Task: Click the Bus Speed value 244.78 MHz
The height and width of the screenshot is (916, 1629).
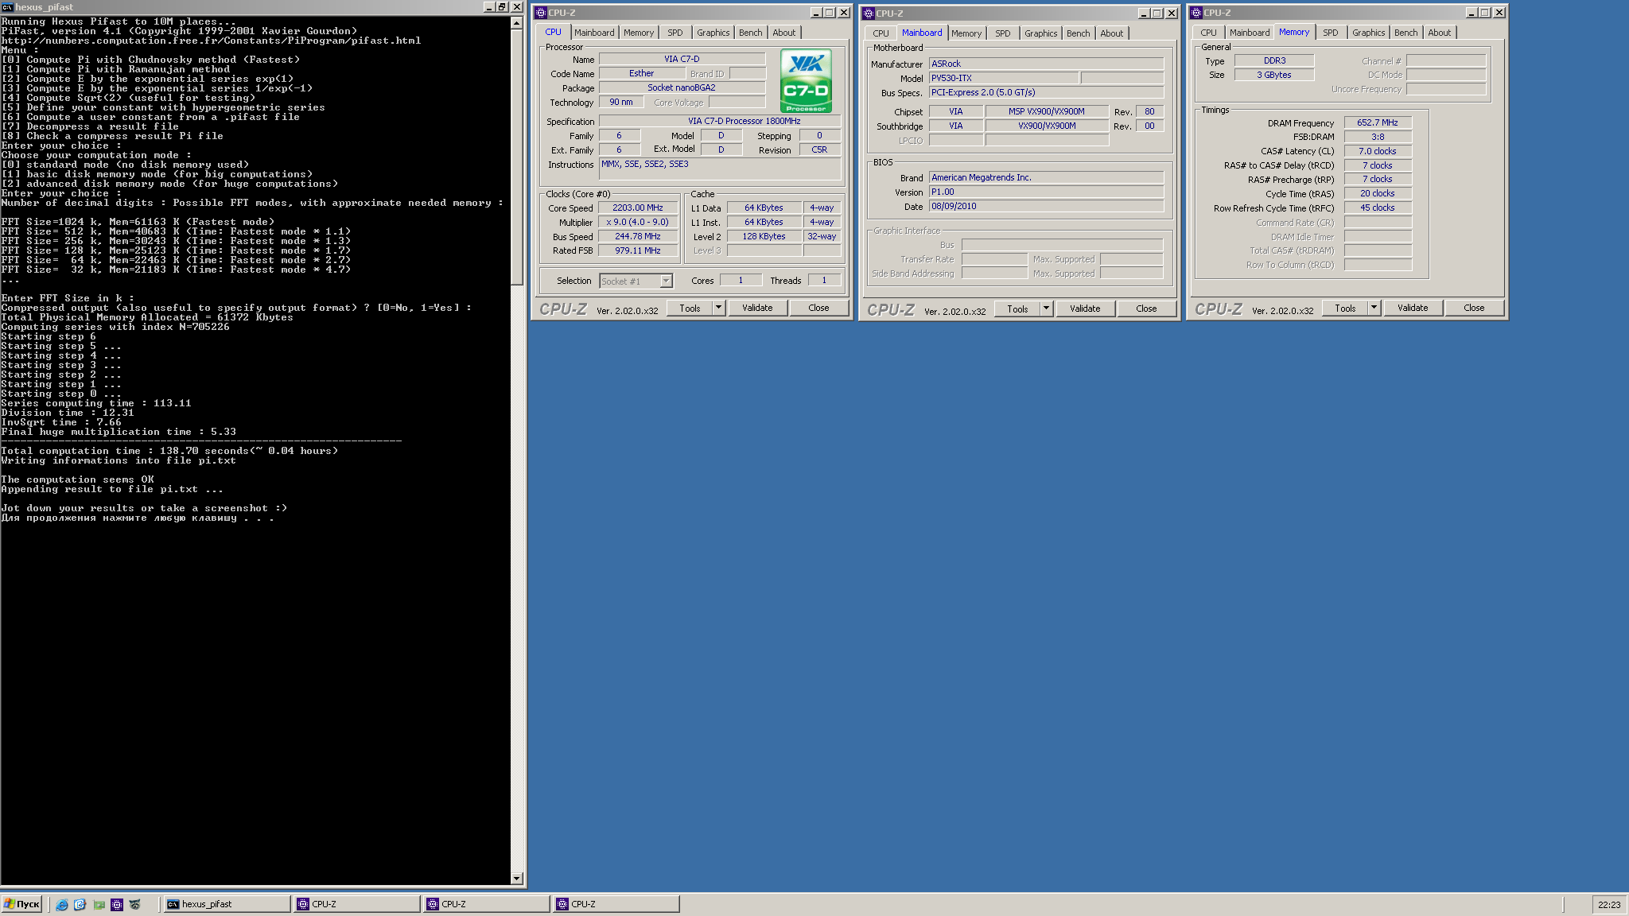Action: click(638, 236)
